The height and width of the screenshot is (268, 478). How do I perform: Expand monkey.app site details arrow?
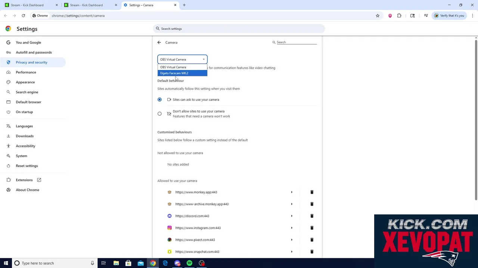pos(292,192)
